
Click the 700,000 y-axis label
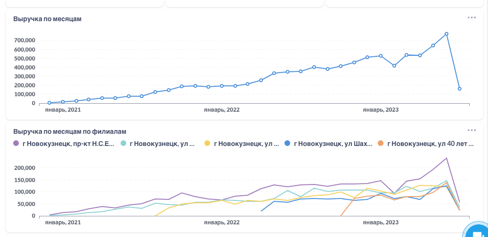24,40
